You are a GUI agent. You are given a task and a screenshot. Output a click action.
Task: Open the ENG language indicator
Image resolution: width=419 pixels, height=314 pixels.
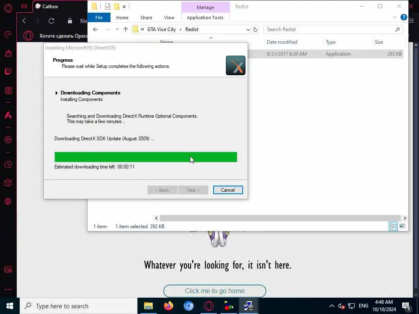[363, 306]
